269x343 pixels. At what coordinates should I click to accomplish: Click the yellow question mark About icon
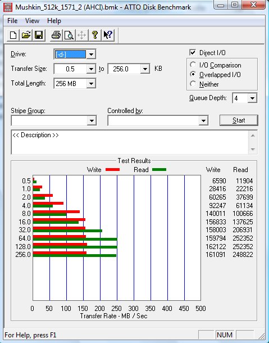click(x=95, y=35)
